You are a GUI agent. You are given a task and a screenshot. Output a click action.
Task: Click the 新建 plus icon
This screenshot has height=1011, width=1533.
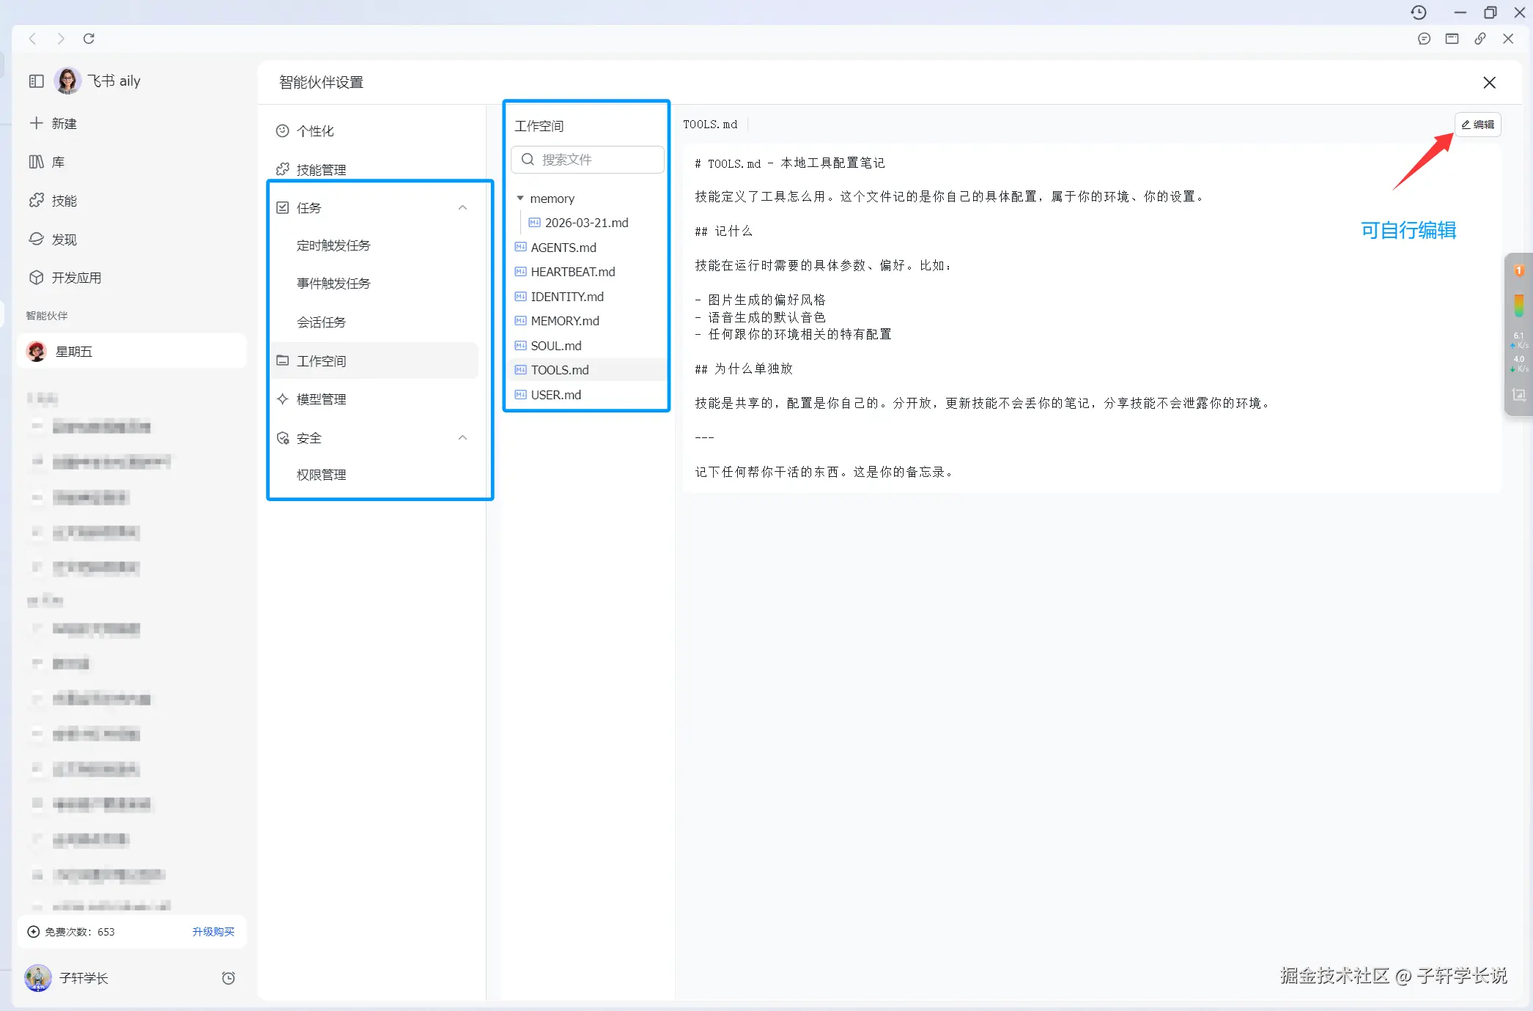pos(36,123)
